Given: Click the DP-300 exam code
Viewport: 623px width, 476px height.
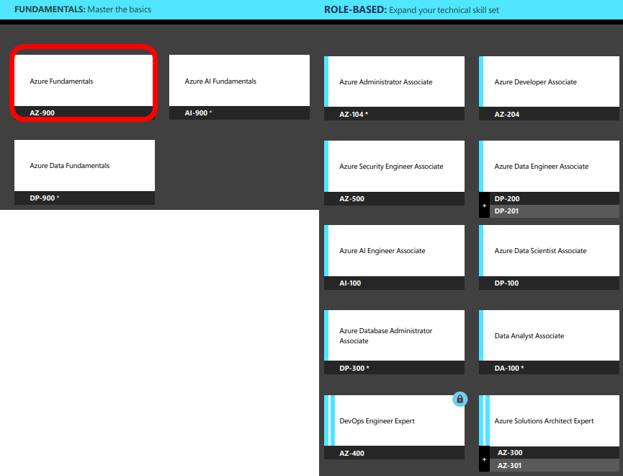Looking at the screenshot, I should [354, 368].
